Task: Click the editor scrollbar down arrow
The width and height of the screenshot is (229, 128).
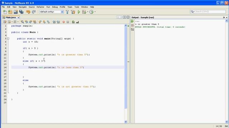Action: coord(126,122)
